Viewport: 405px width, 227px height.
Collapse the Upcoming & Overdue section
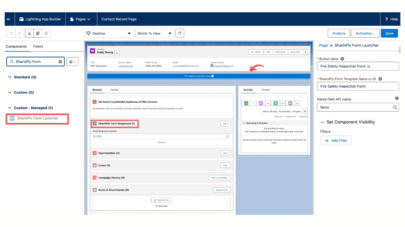(x=244, y=123)
